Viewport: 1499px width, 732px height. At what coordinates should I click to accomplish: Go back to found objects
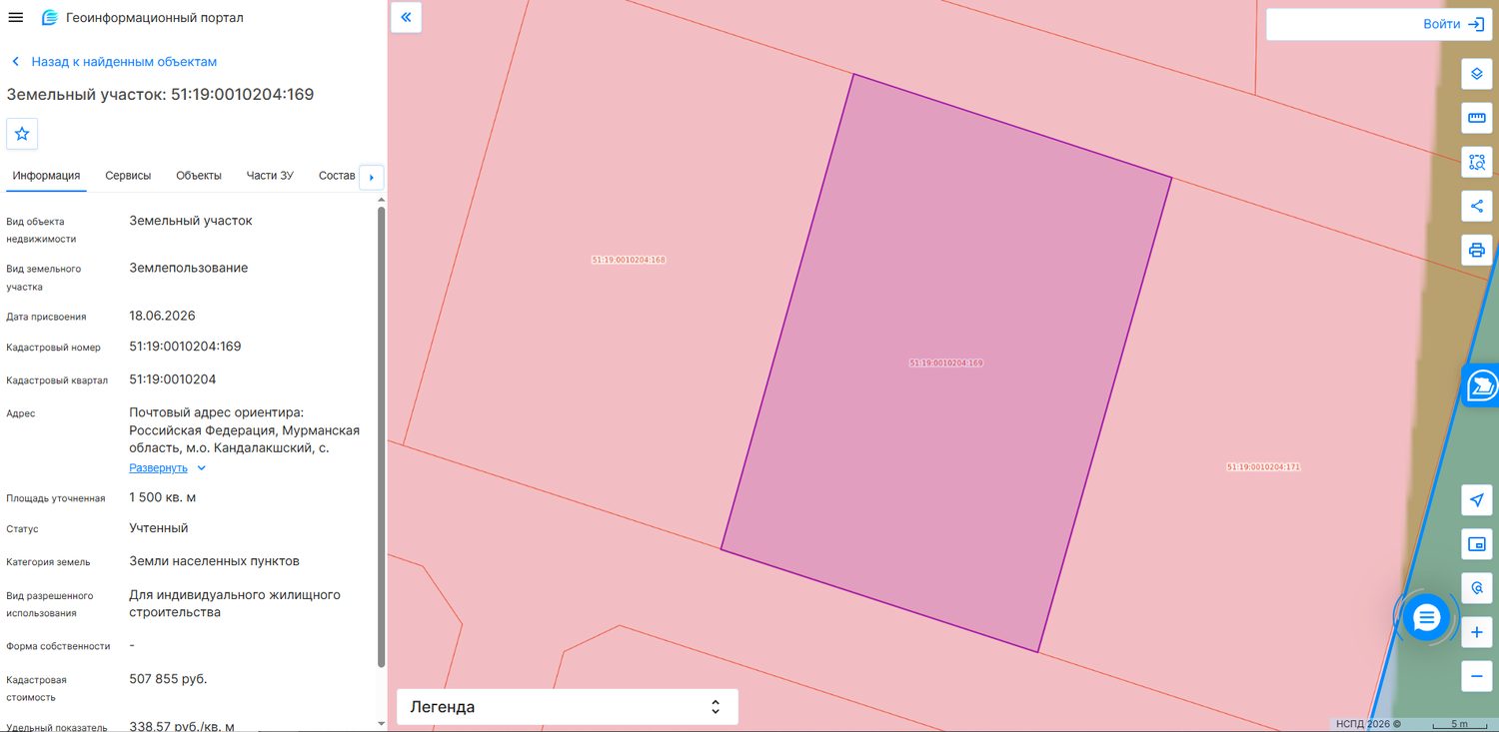point(114,62)
